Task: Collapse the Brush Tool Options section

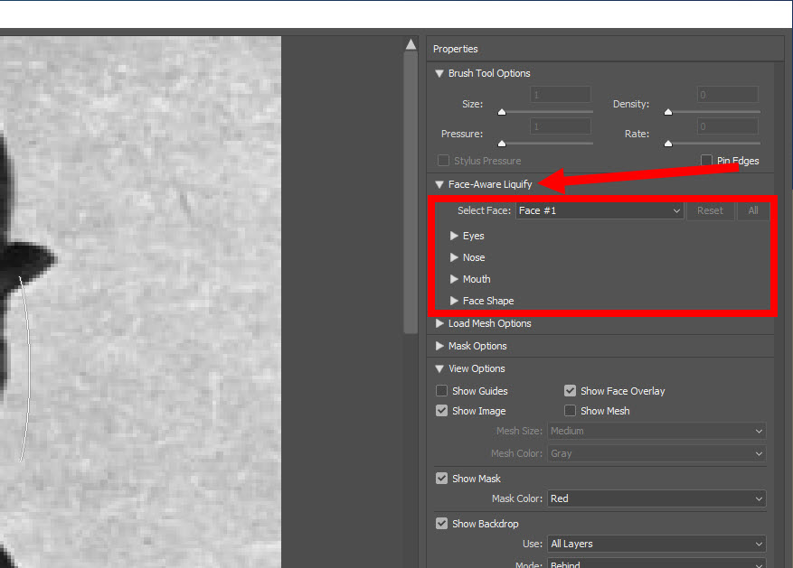Action: tap(439, 74)
